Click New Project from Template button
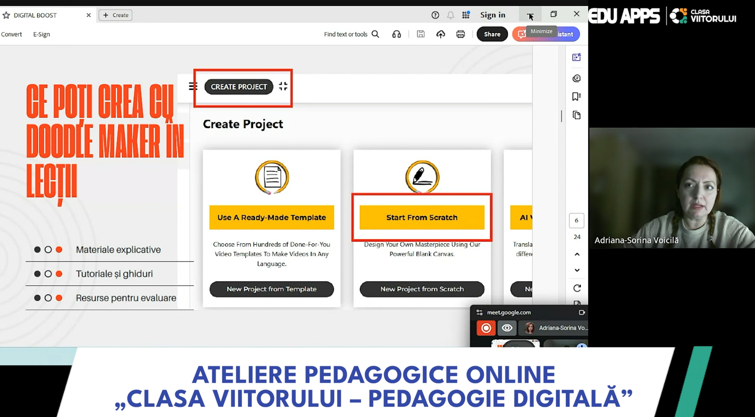 [x=271, y=289]
